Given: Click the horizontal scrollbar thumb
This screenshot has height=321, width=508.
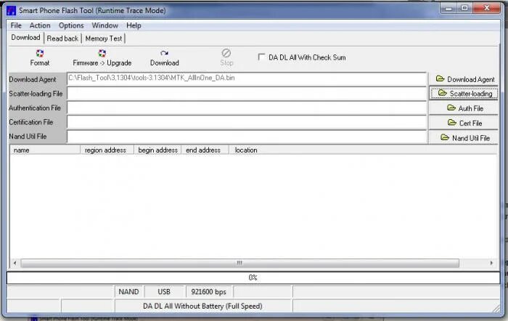Looking at the screenshot, I should [x=239, y=263].
